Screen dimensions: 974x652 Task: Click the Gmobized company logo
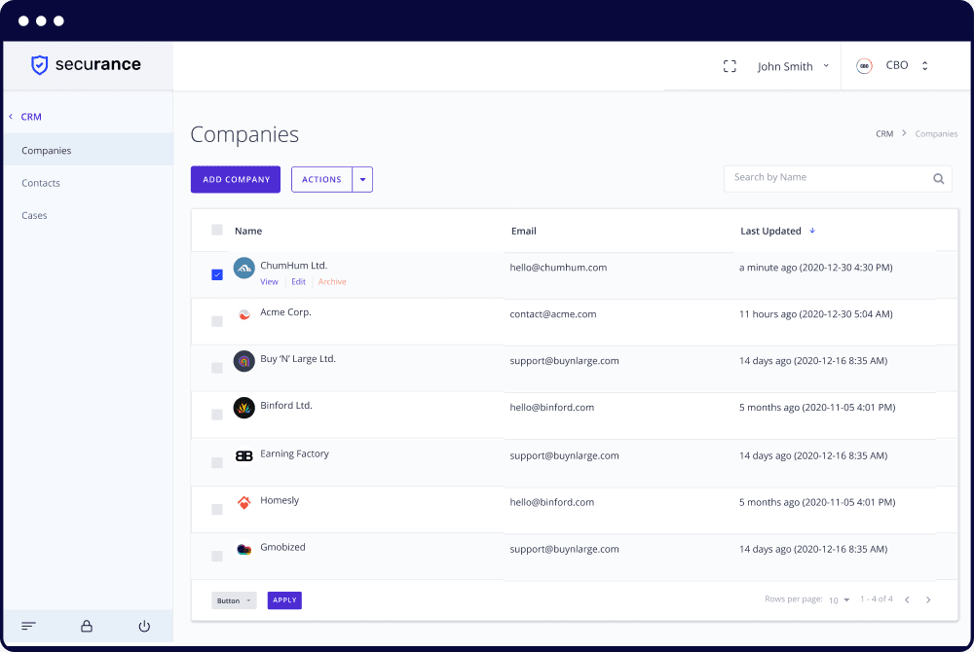click(244, 549)
